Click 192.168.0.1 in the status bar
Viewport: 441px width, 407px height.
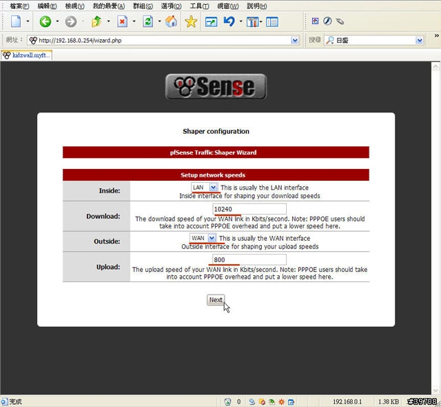click(347, 401)
